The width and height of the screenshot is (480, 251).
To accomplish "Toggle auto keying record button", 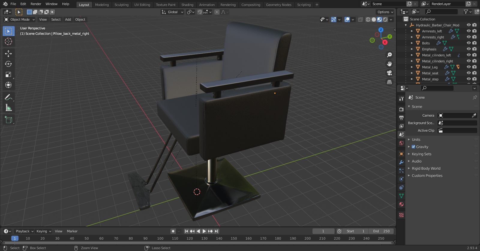I will (173, 231).
